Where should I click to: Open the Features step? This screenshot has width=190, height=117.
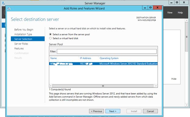point(19,48)
